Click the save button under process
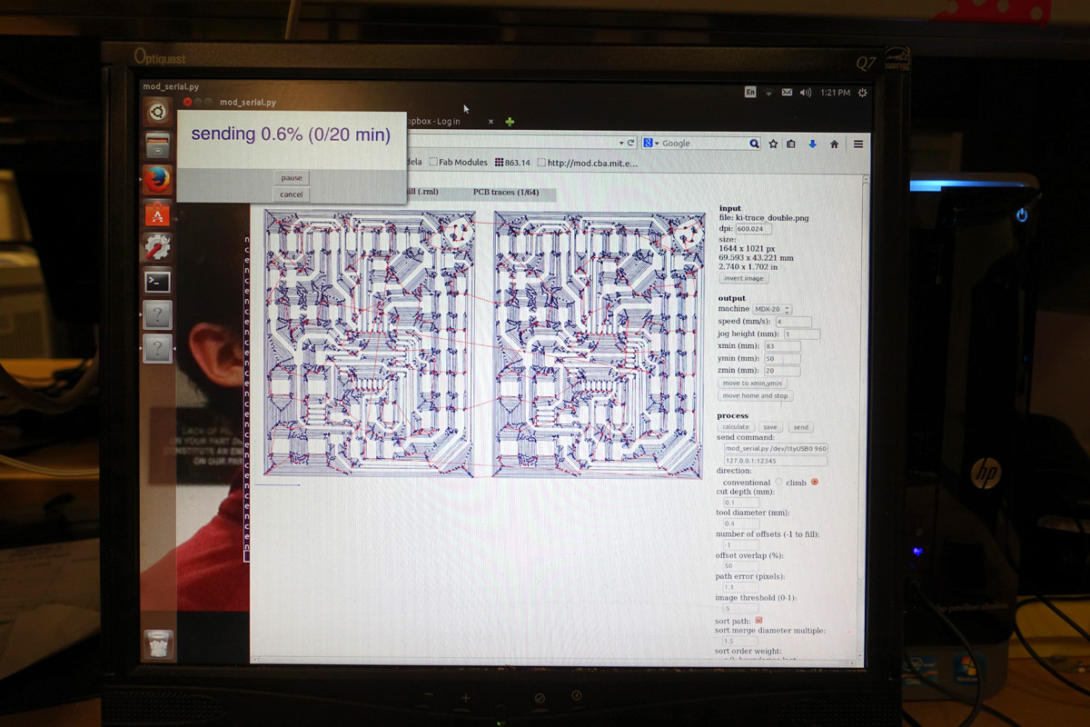 coord(770,427)
